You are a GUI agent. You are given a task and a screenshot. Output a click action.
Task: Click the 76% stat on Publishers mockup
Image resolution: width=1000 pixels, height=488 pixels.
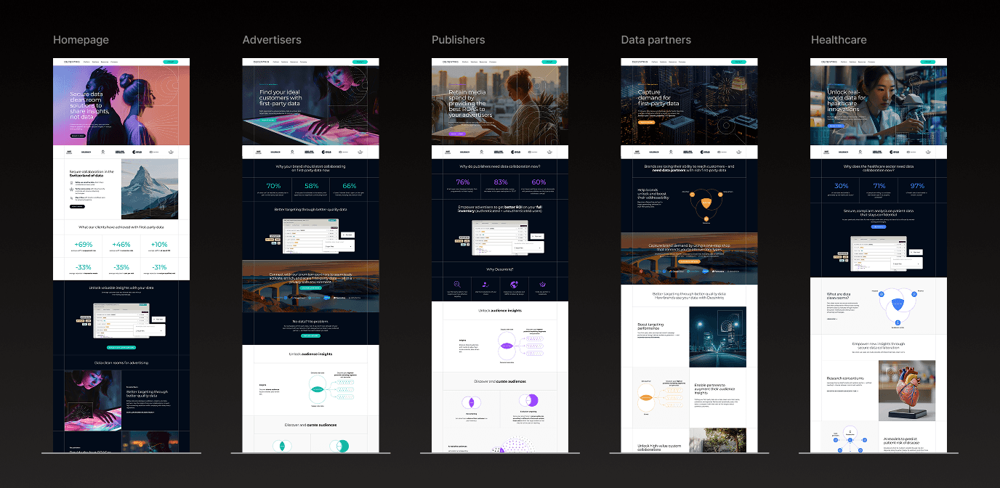(x=462, y=182)
